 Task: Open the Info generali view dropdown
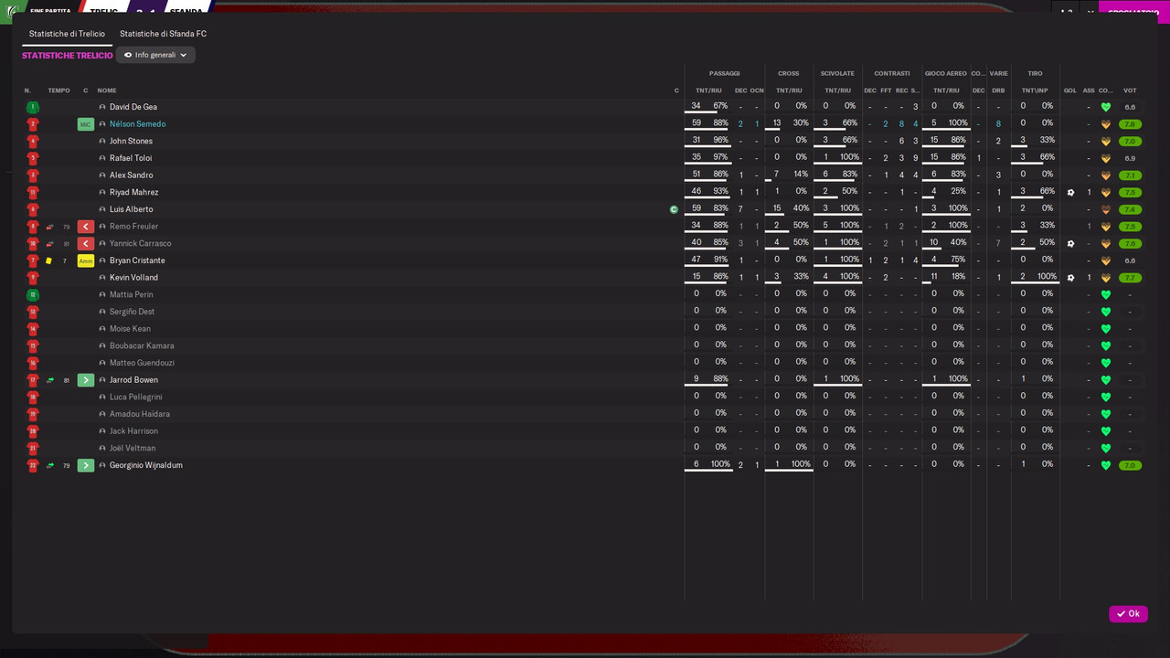coord(155,55)
